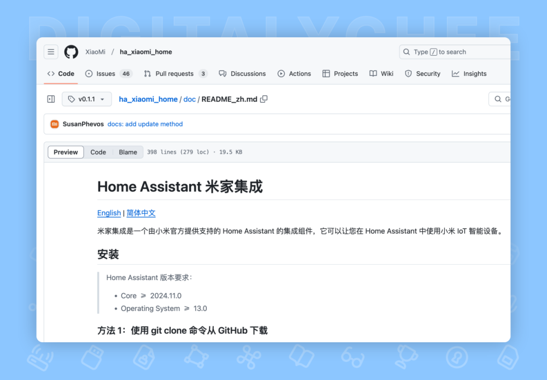Click the 方法 1 git clone heading
Viewport: 547px width, 380px height.
pos(183,330)
